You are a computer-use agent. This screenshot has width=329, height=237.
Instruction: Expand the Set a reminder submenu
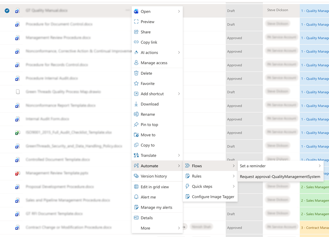click(319, 166)
